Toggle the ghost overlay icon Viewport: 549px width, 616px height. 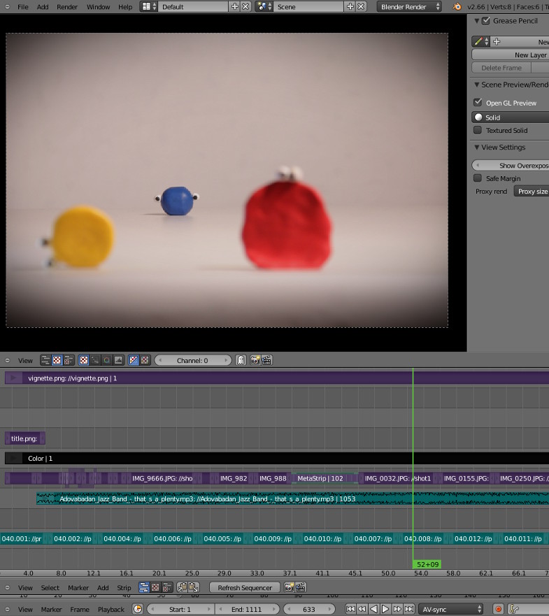tap(241, 360)
